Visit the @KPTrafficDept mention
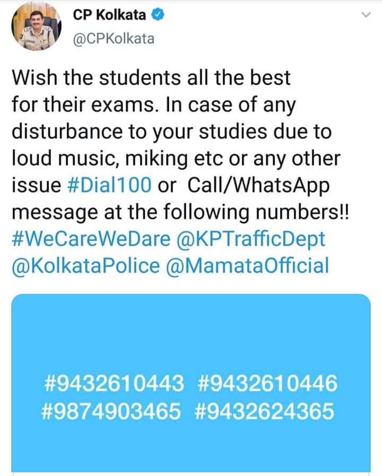The height and width of the screenshot is (476, 382). (251, 239)
